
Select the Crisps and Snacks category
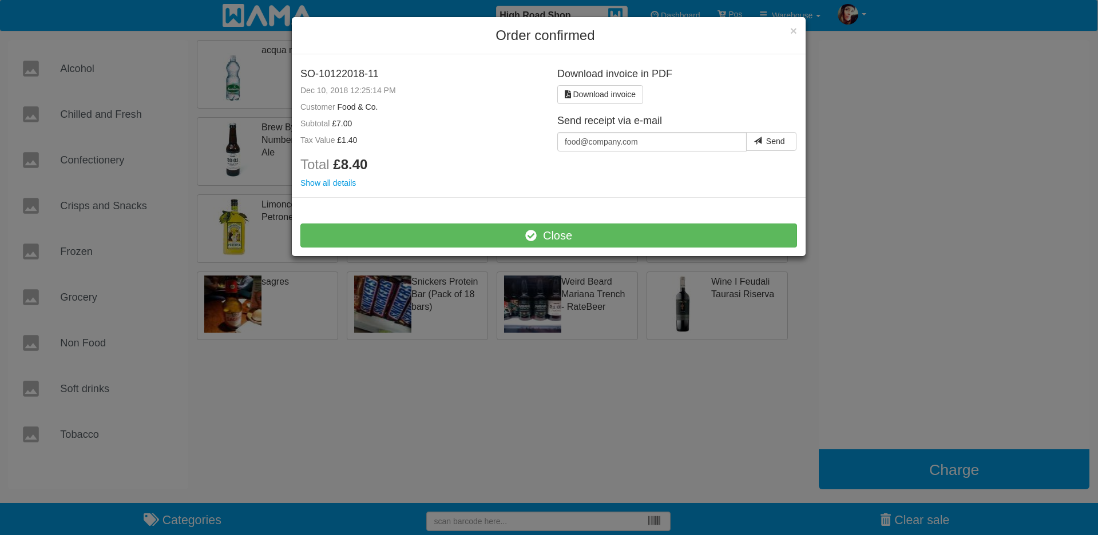coord(104,206)
